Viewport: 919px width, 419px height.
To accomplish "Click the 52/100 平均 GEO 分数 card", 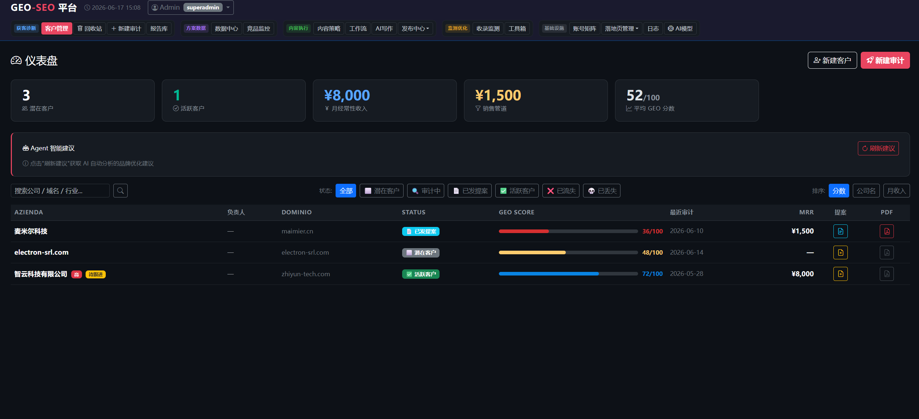I will click(x=687, y=100).
